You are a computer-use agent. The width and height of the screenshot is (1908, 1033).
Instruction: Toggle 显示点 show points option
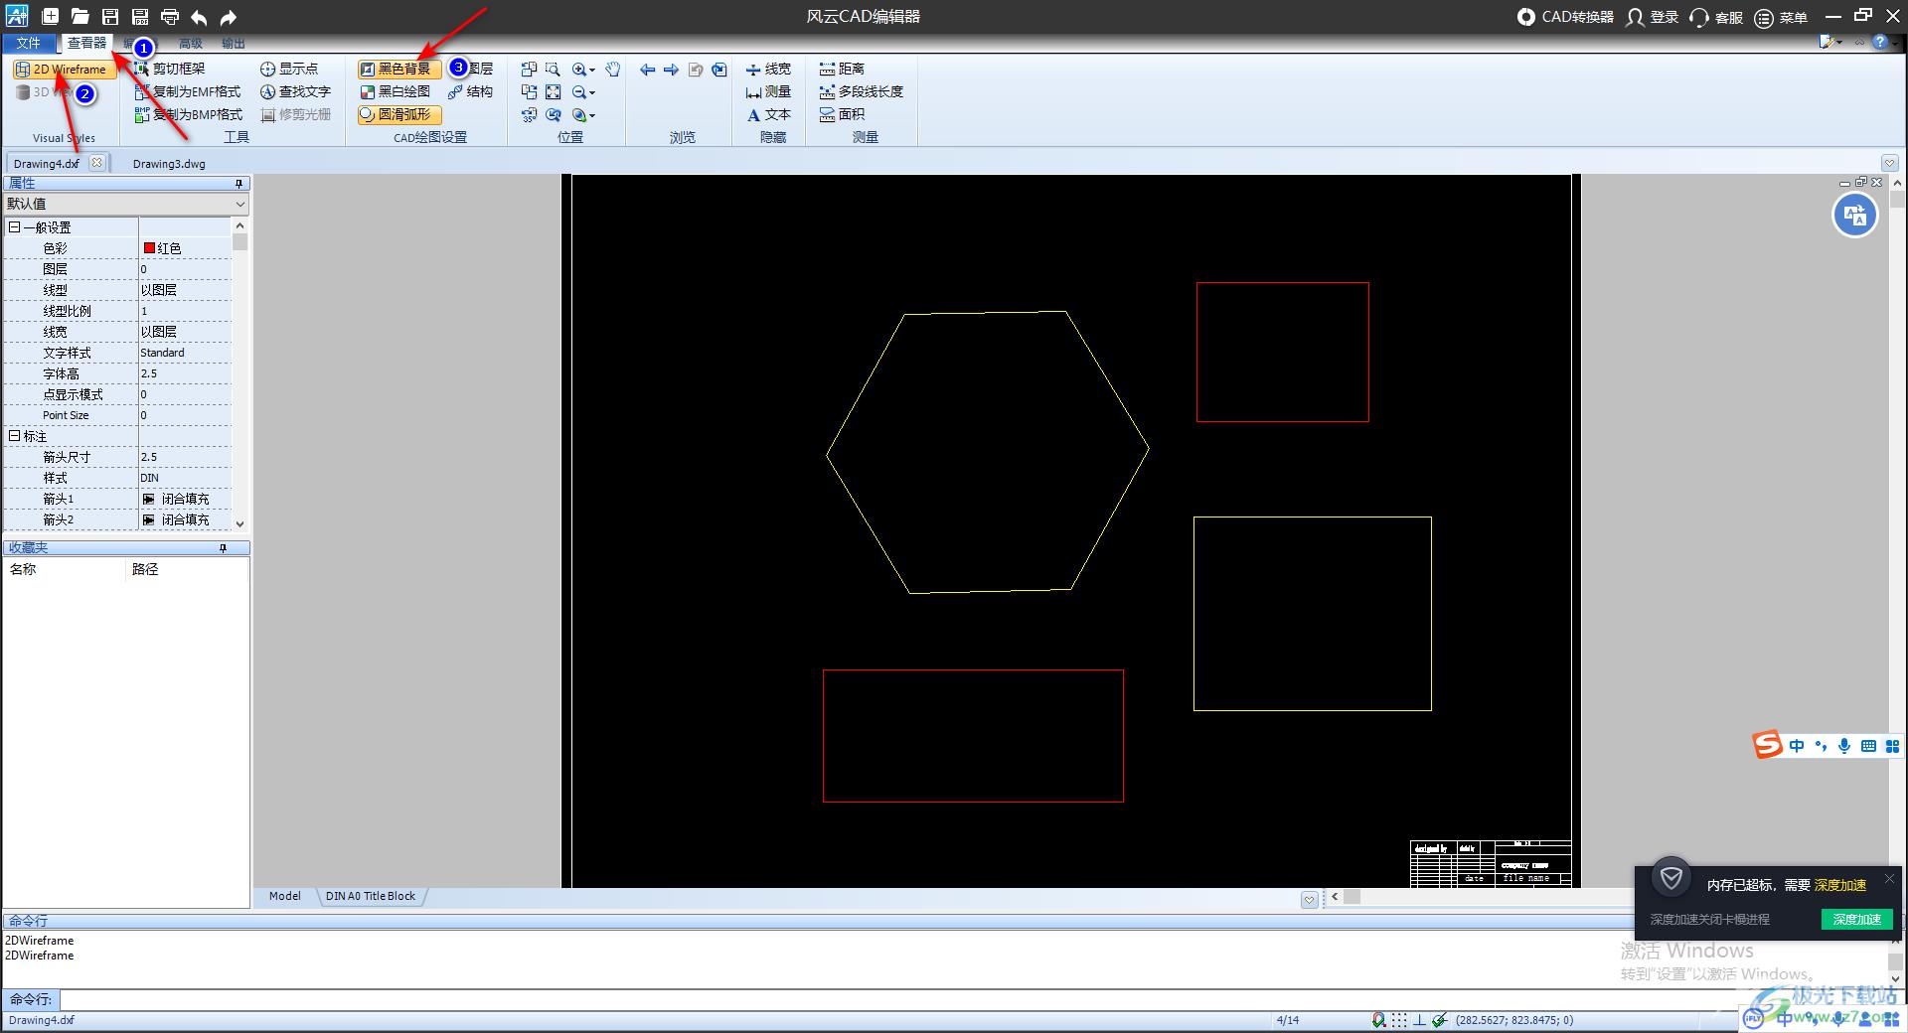tap(289, 69)
